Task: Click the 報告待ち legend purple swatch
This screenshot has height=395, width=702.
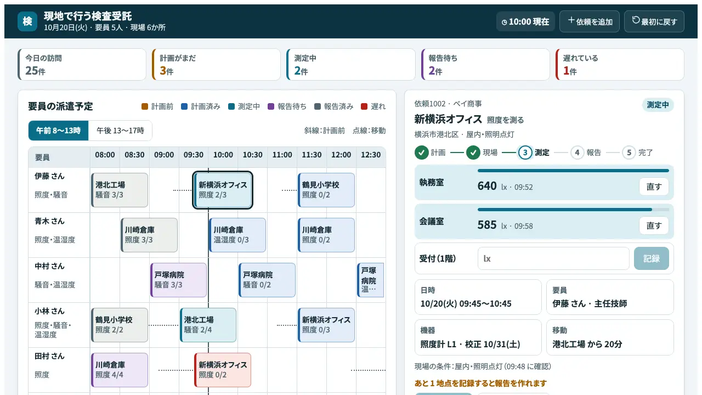Action: (x=271, y=106)
